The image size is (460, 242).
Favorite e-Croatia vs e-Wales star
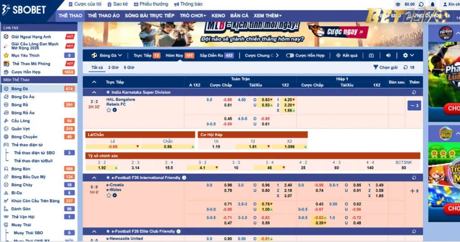click(109, 195)
